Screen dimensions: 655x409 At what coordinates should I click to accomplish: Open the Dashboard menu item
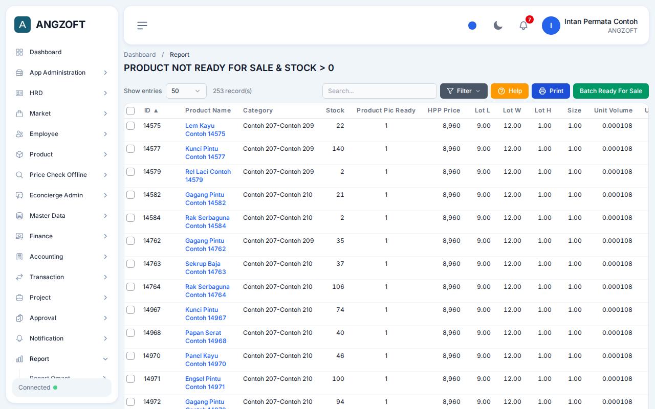coord(62,52)
